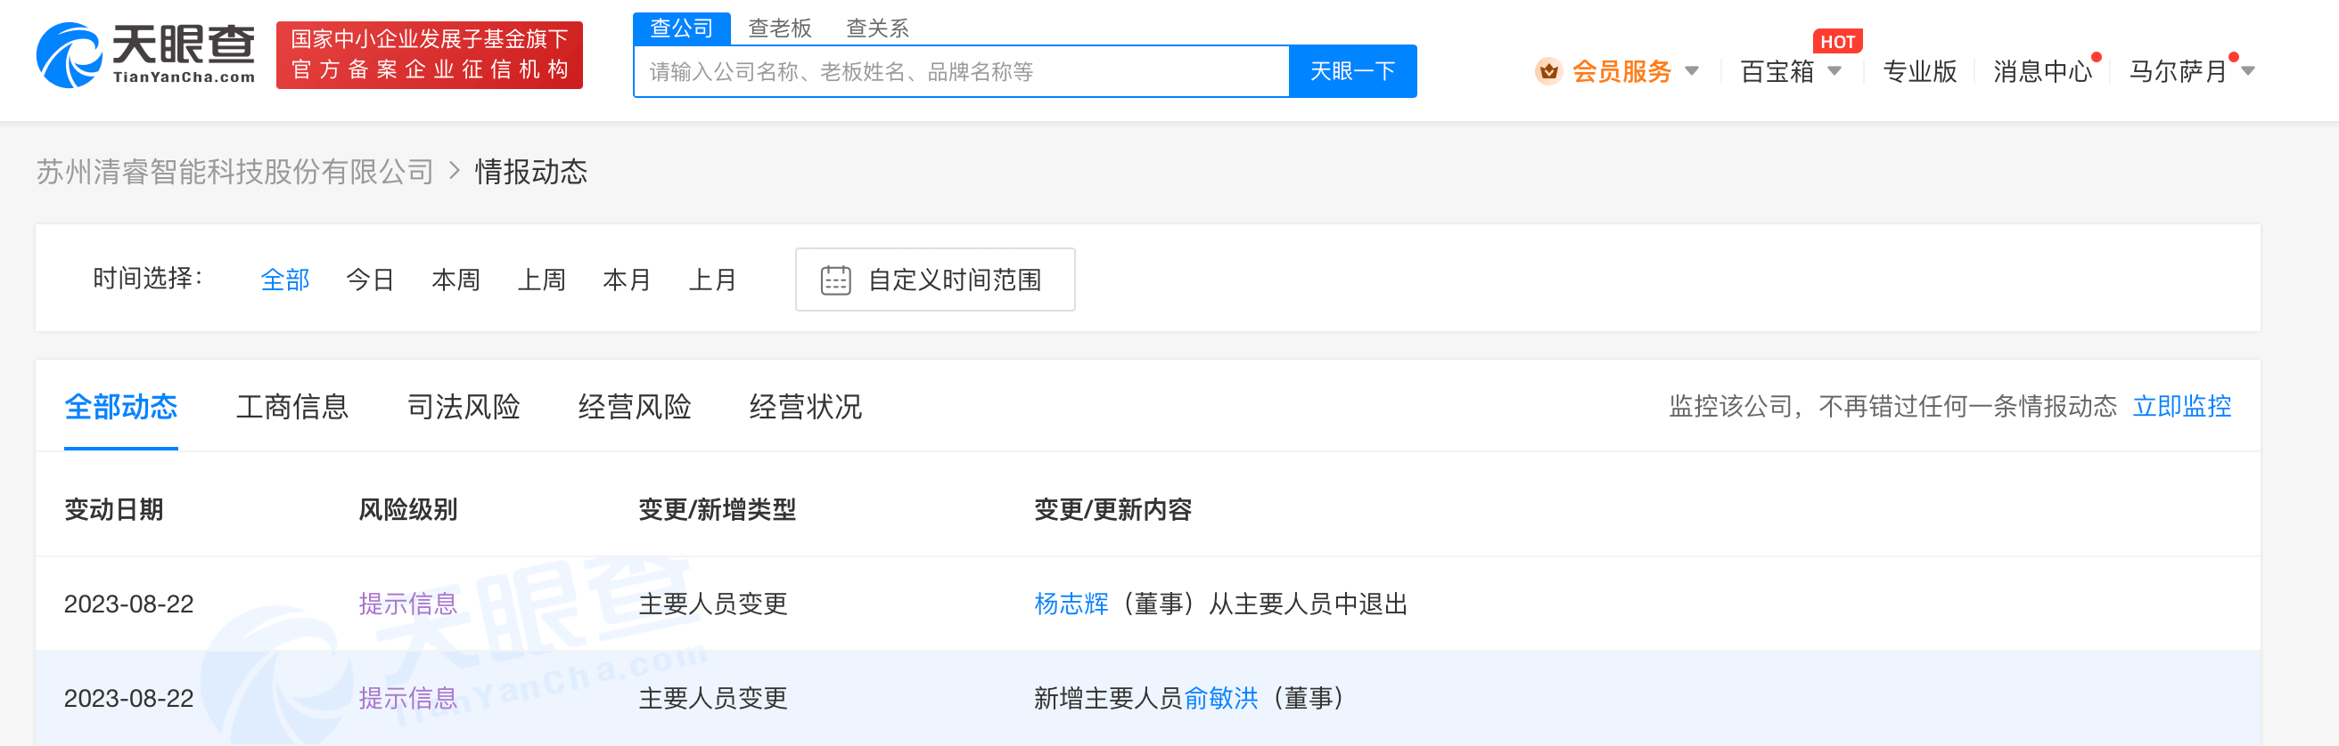This screenshot has width=2339, height=746.
Task: Click the member service crown icon
Action: click(x=1548, y=70)
